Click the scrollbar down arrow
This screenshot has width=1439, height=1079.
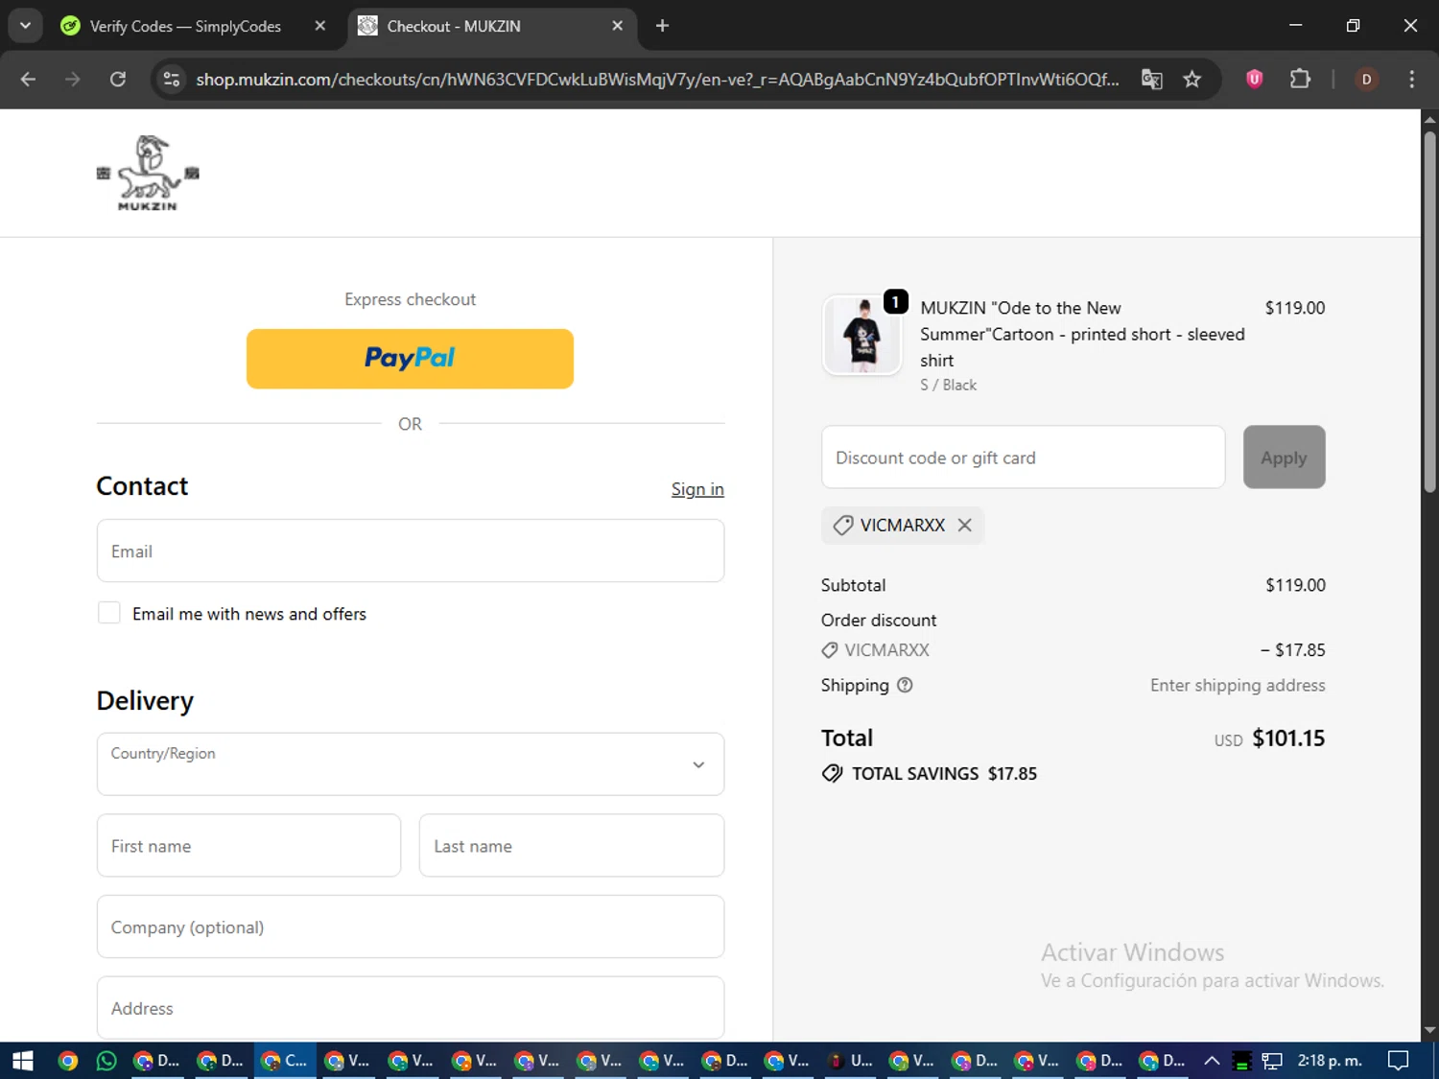[1429, 1031]
